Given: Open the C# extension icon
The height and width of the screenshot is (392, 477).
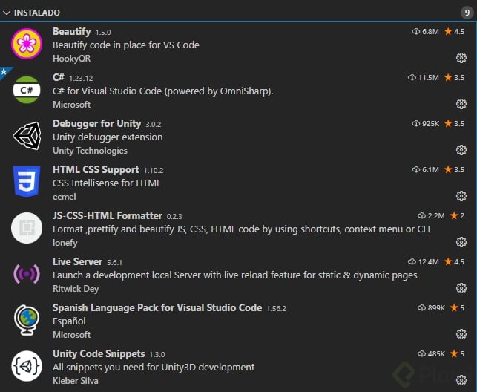Looking at the screenshot, I should (27, 90).
